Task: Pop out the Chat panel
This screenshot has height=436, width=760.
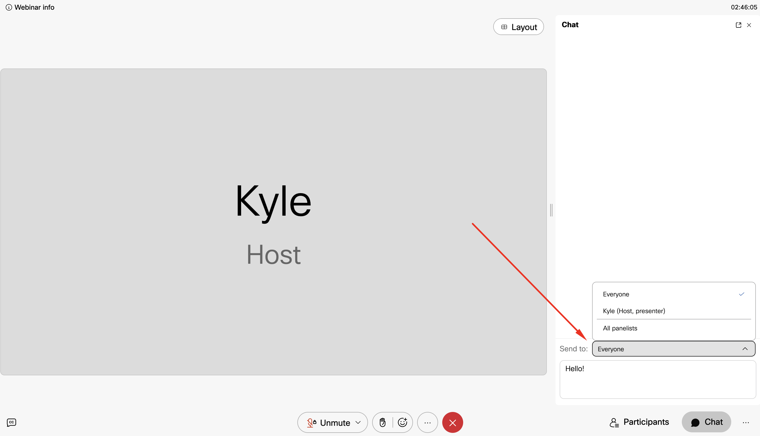Action: (x=739, y=25)
